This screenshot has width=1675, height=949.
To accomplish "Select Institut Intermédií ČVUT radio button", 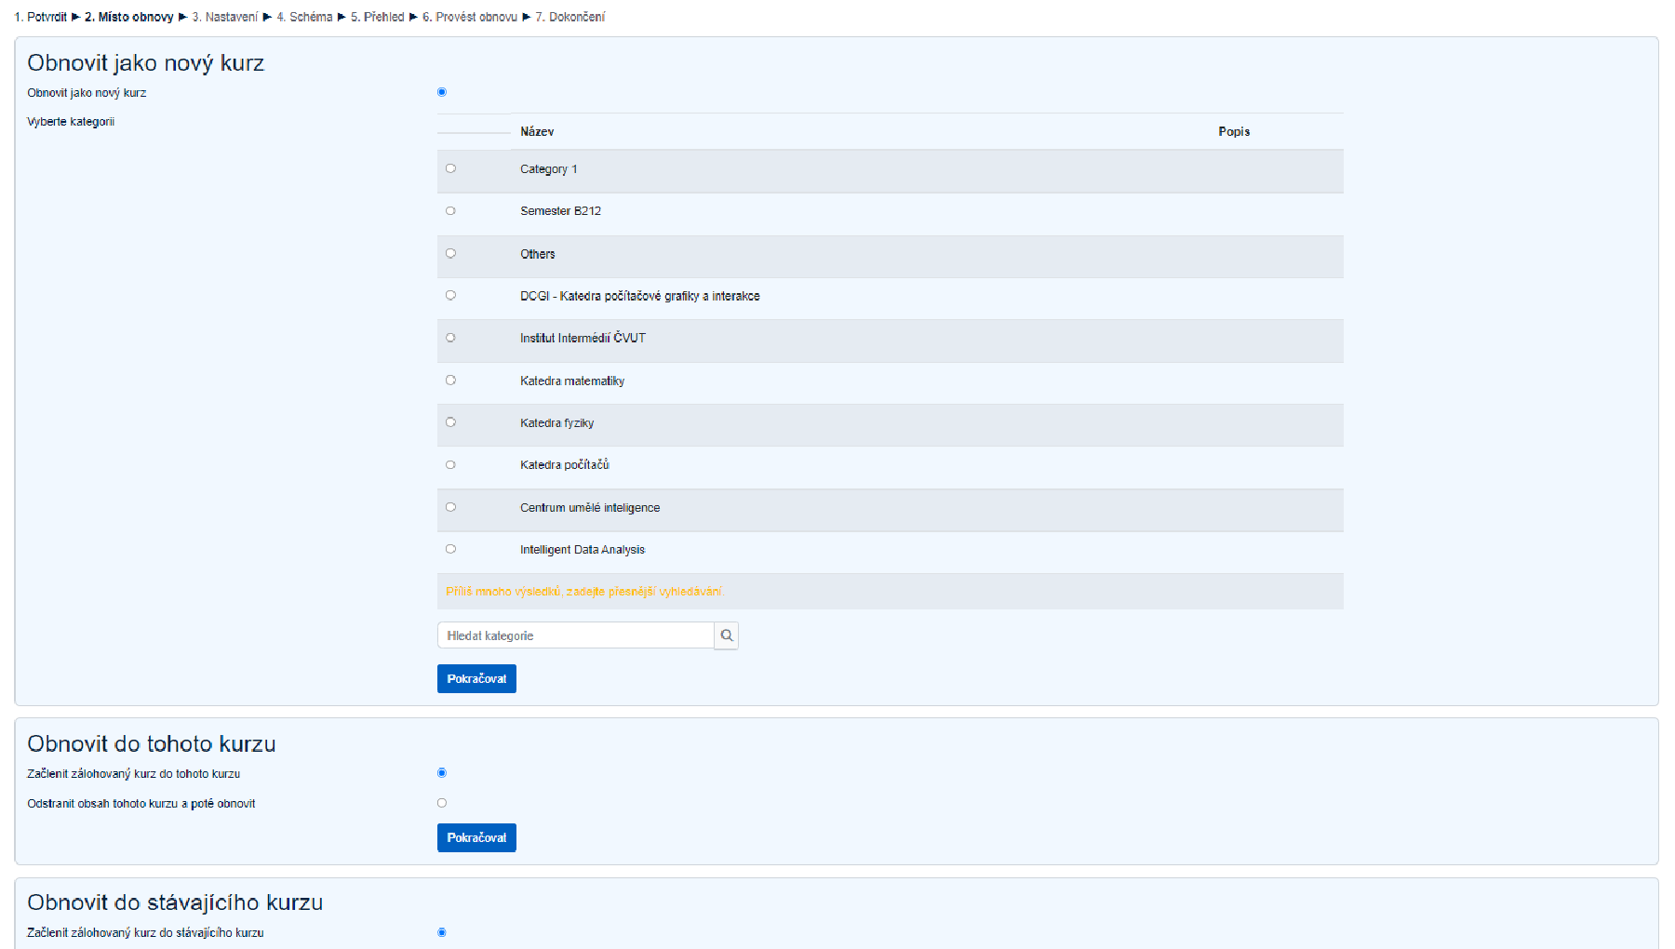I will pyautogui.click(x=450, y=338).
